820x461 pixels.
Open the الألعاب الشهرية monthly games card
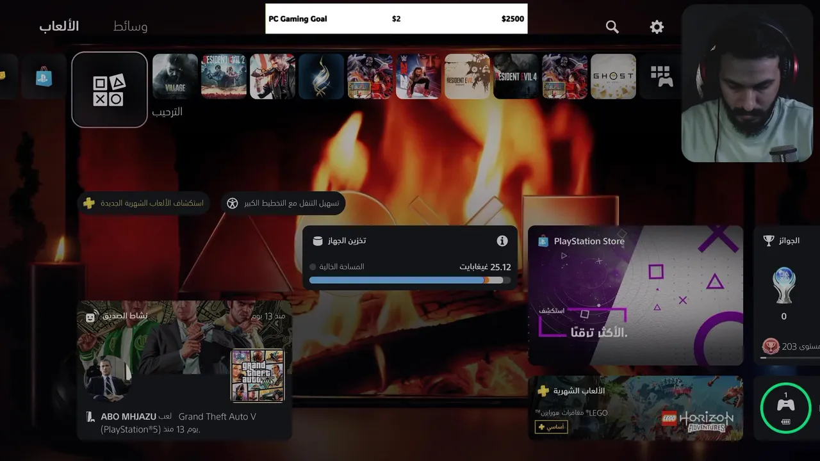635,408
